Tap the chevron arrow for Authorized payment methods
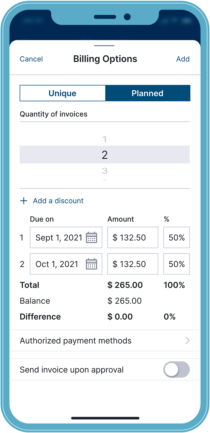 pos(187,340)
